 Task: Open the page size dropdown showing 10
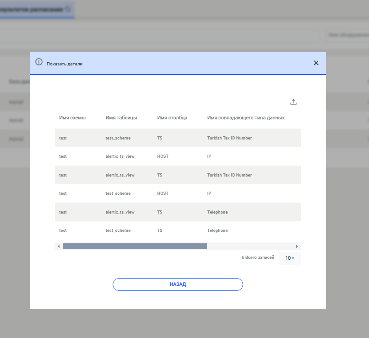290,258
